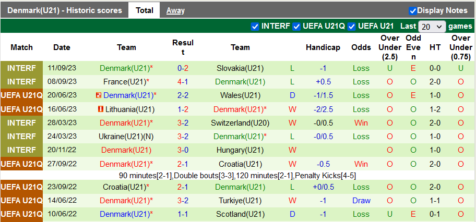Click the Switzerland(U20) team name
The image size is (476, 222).
pos(240,123)
